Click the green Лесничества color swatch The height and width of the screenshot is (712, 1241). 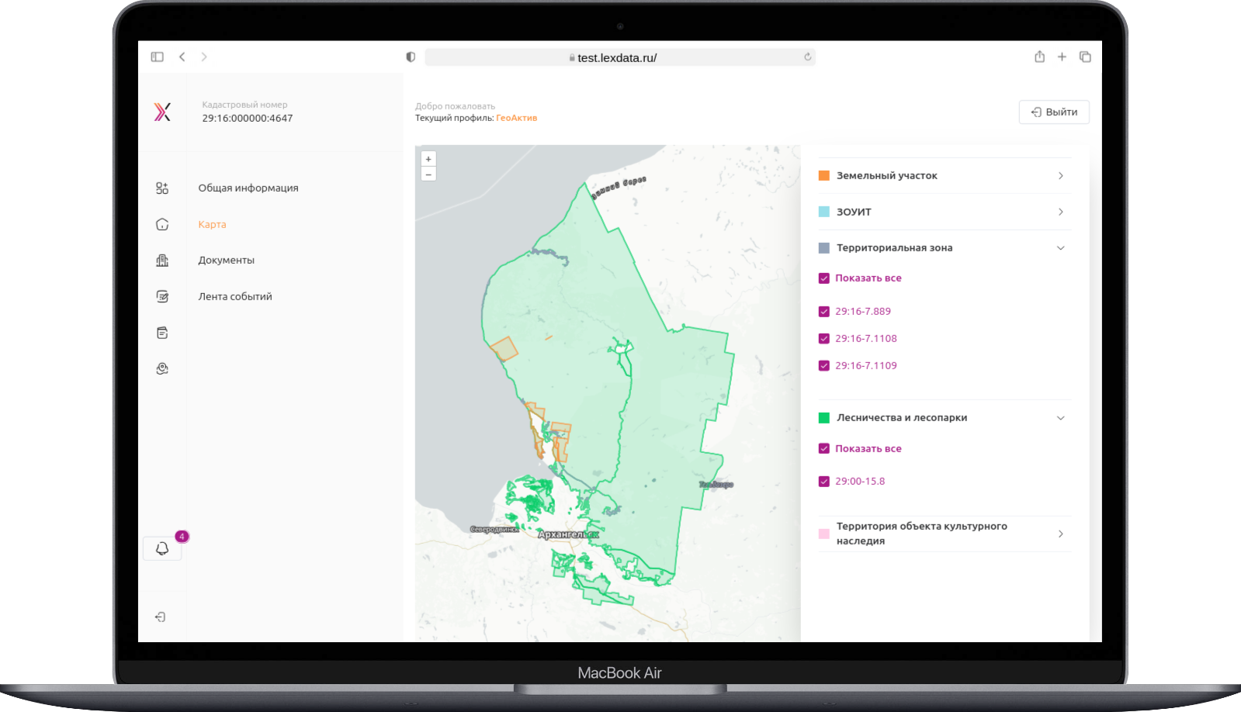pyautogui.click(x=824, y=418)
